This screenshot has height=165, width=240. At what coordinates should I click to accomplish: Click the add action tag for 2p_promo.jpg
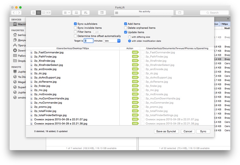tap(135, 107)
